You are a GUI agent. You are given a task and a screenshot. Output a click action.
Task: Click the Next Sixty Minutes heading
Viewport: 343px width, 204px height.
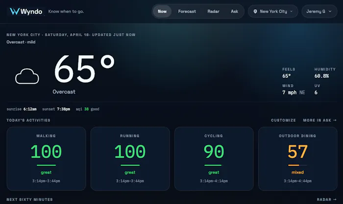29,200
